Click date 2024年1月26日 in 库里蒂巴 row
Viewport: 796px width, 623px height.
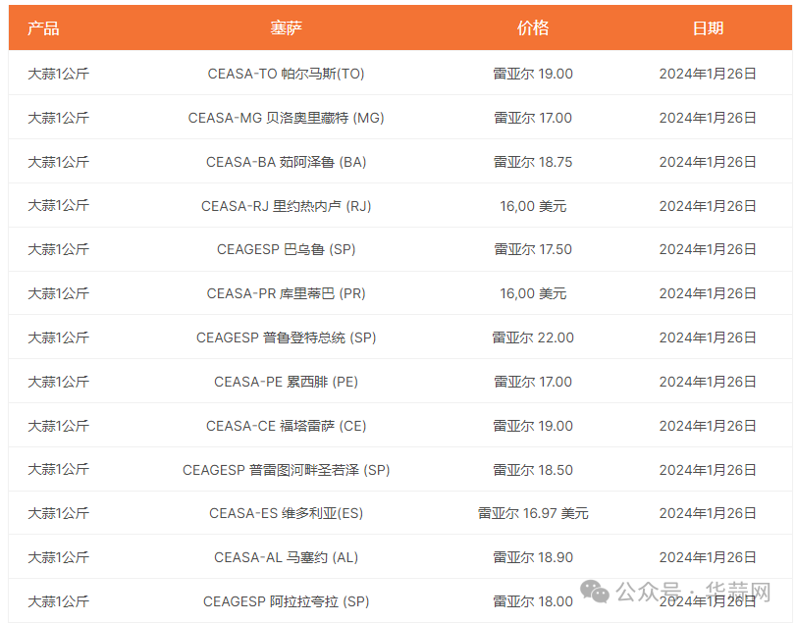[708, 293]
